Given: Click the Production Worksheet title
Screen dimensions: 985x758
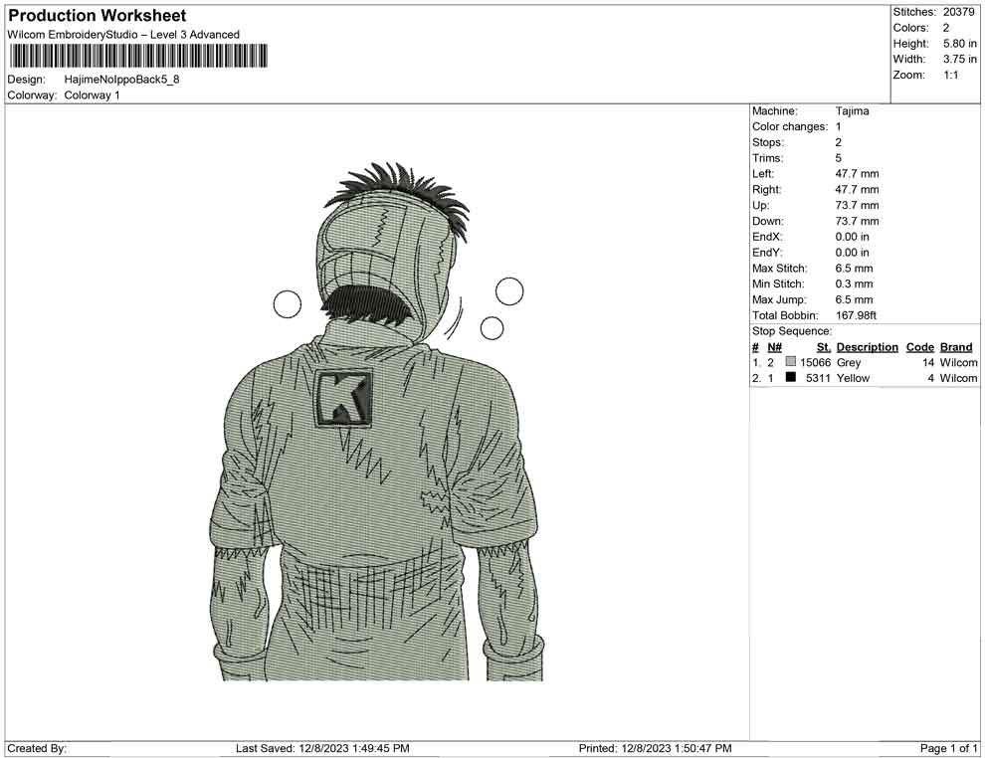Looking at the screenshot, I should pos(97,16).
